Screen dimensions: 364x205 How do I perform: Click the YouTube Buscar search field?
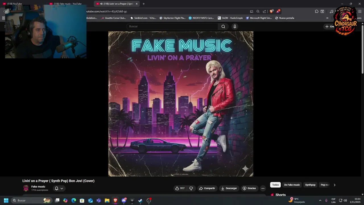172,26
